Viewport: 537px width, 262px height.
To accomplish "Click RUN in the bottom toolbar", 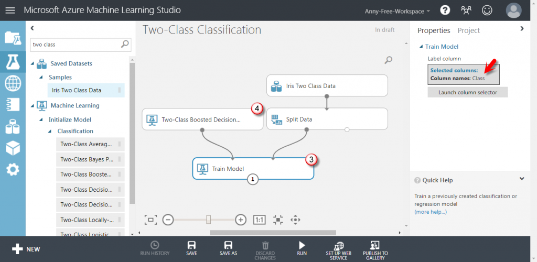I will coord(302,249).
